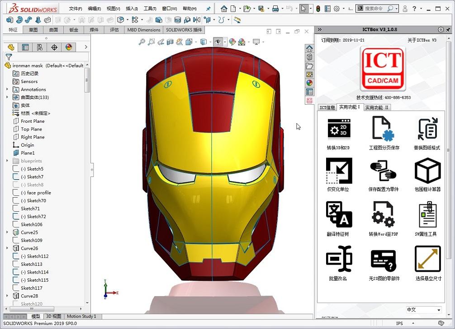
Task: Click the 关于ICTBox V3 link
Action: pyautogui.click(x=422, y=40)
